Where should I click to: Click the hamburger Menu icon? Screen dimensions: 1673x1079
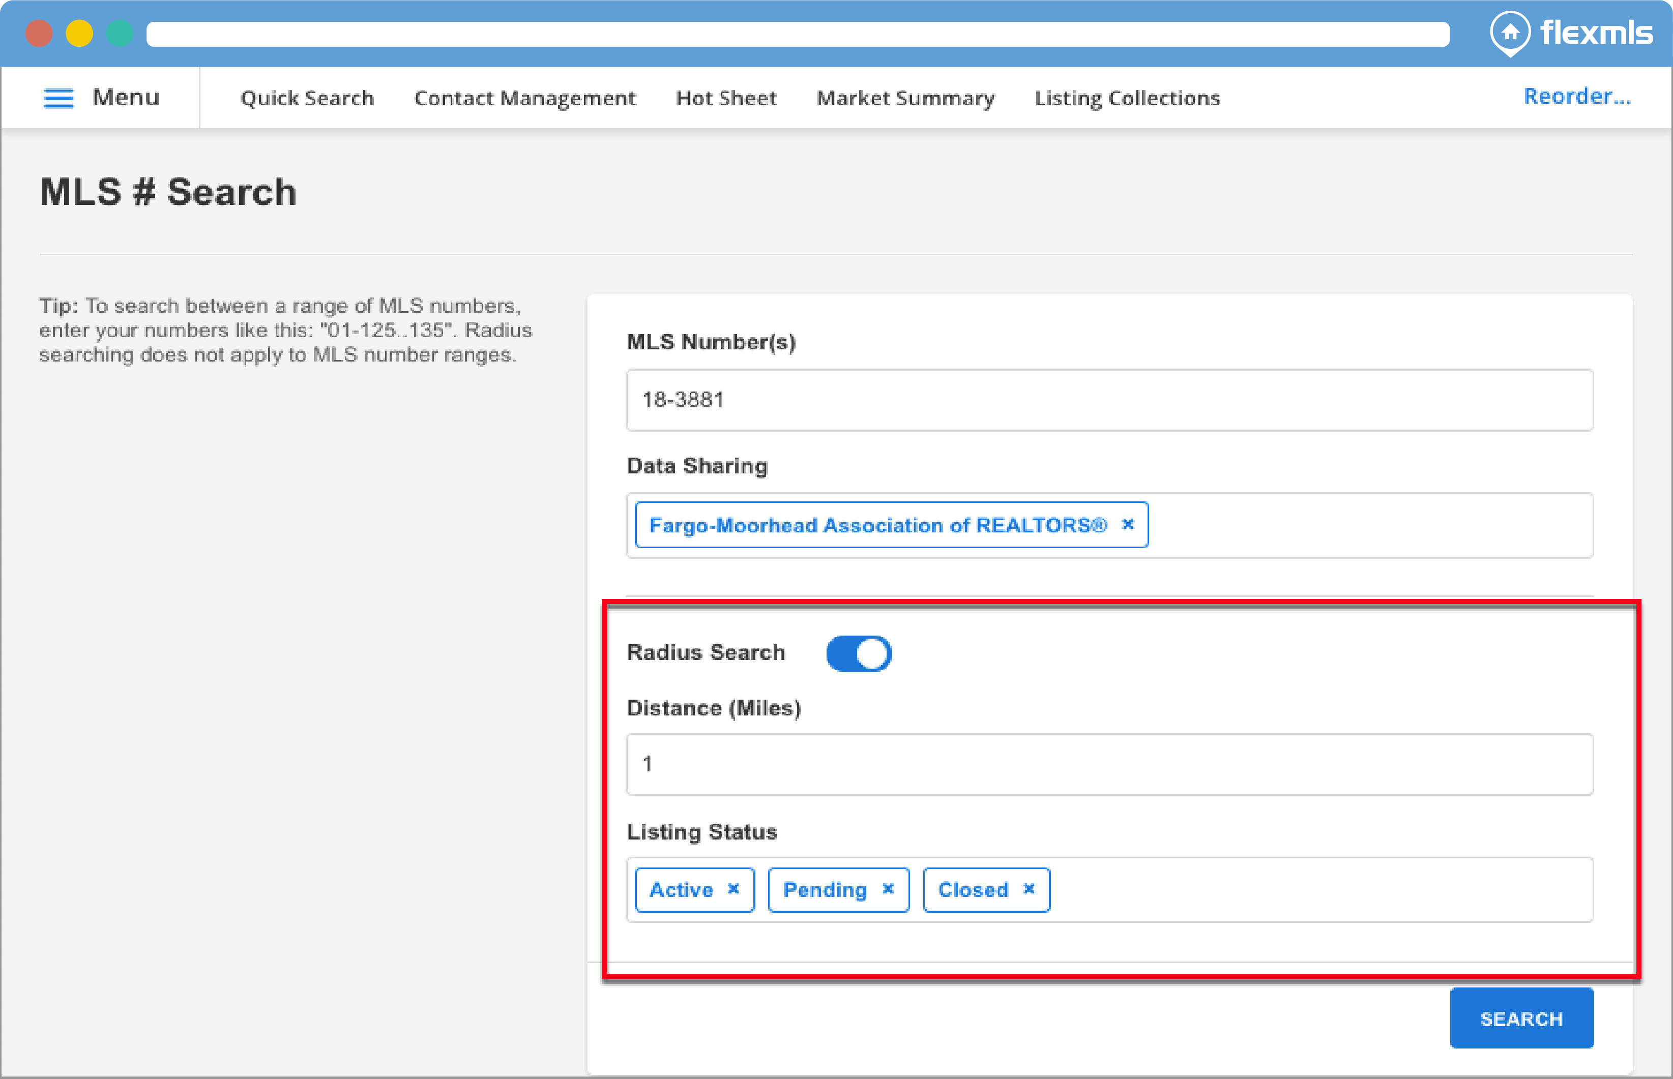(58, 98)
